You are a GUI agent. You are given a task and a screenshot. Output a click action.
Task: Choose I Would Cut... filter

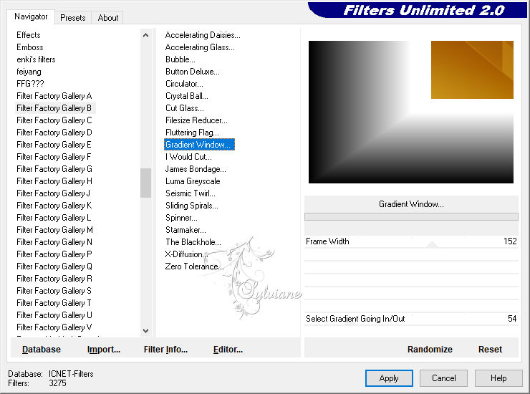coord(188,157)
